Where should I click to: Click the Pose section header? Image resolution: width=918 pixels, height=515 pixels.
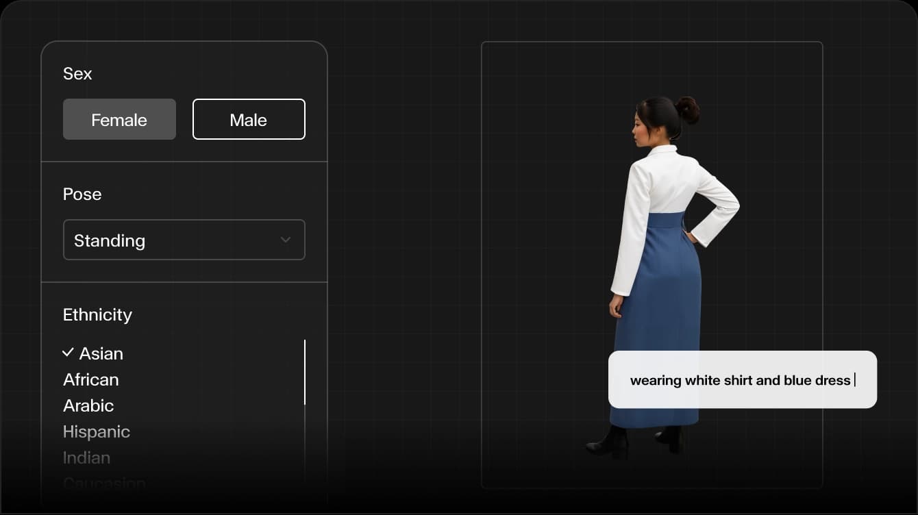click(82, 194)
